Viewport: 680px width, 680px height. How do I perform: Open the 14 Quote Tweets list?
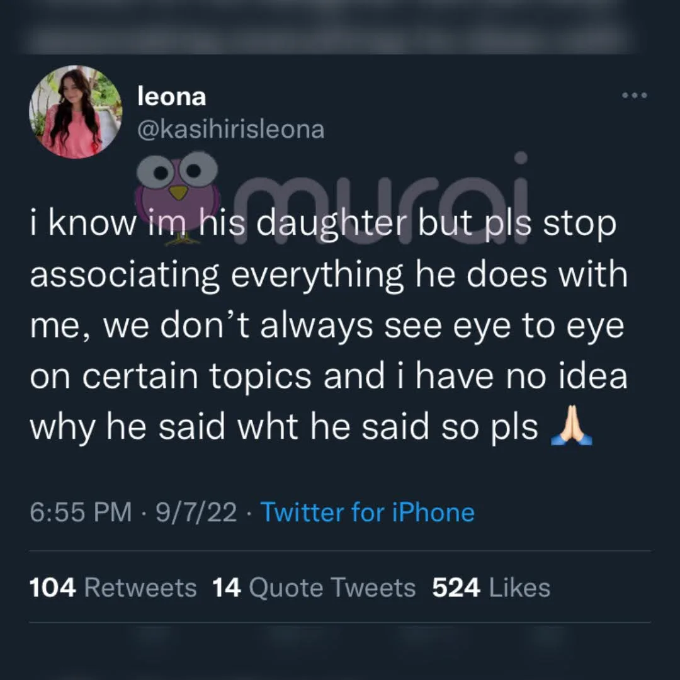[314, 587]
